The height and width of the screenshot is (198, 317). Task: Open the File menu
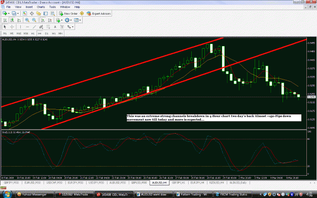pyautogui.click(x=9, y=7)
